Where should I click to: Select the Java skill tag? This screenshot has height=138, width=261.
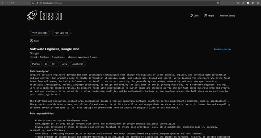click(x=64, y=64)
